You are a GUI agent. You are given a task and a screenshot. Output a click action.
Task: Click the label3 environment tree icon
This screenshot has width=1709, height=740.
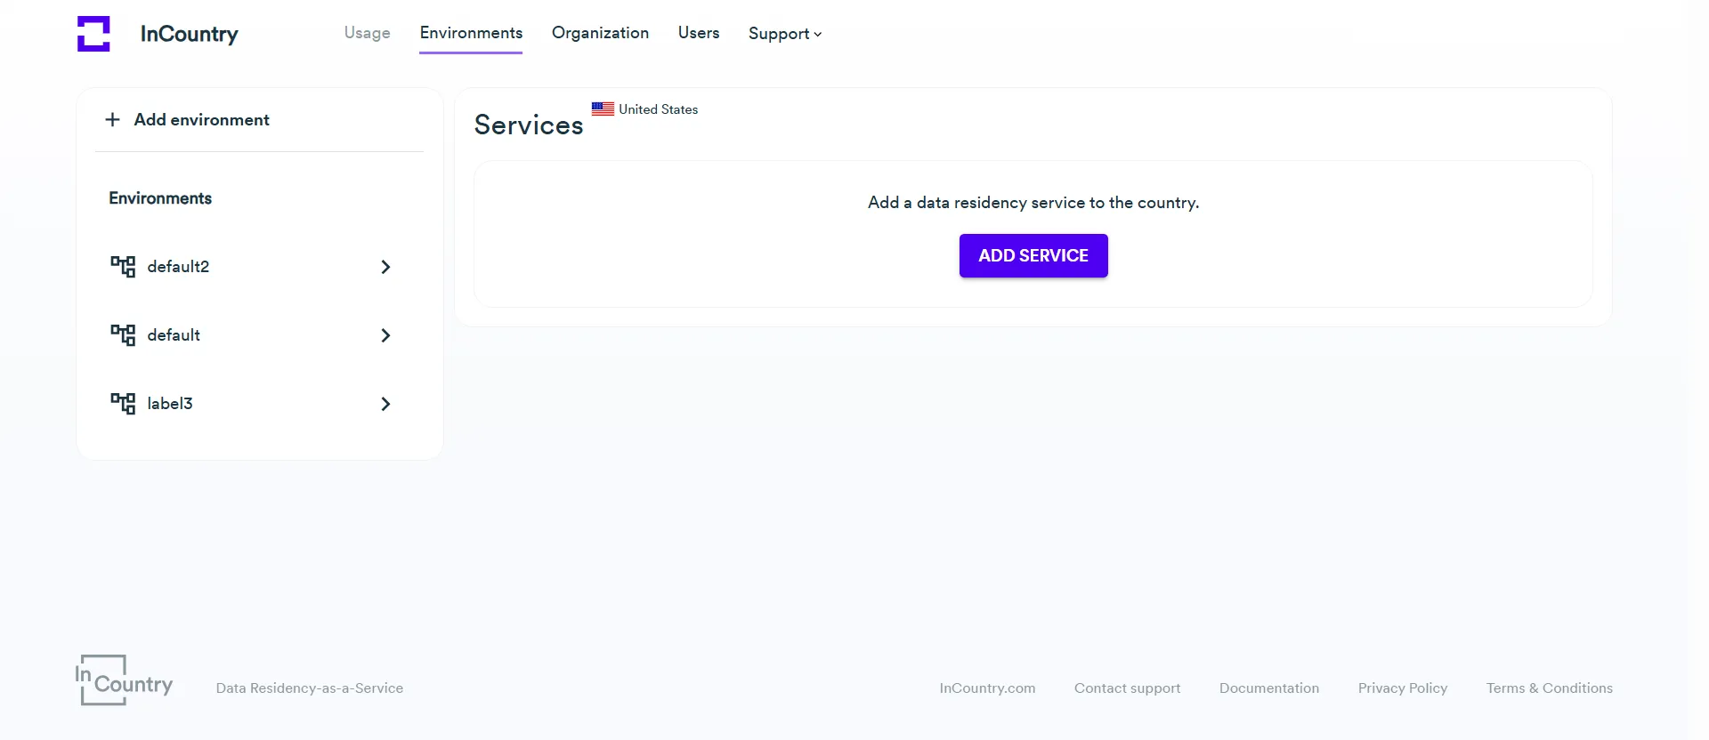(123, 404)
